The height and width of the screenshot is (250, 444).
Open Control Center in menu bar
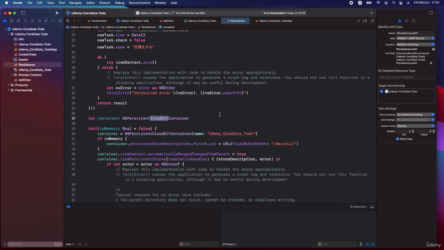pos(401,3)
